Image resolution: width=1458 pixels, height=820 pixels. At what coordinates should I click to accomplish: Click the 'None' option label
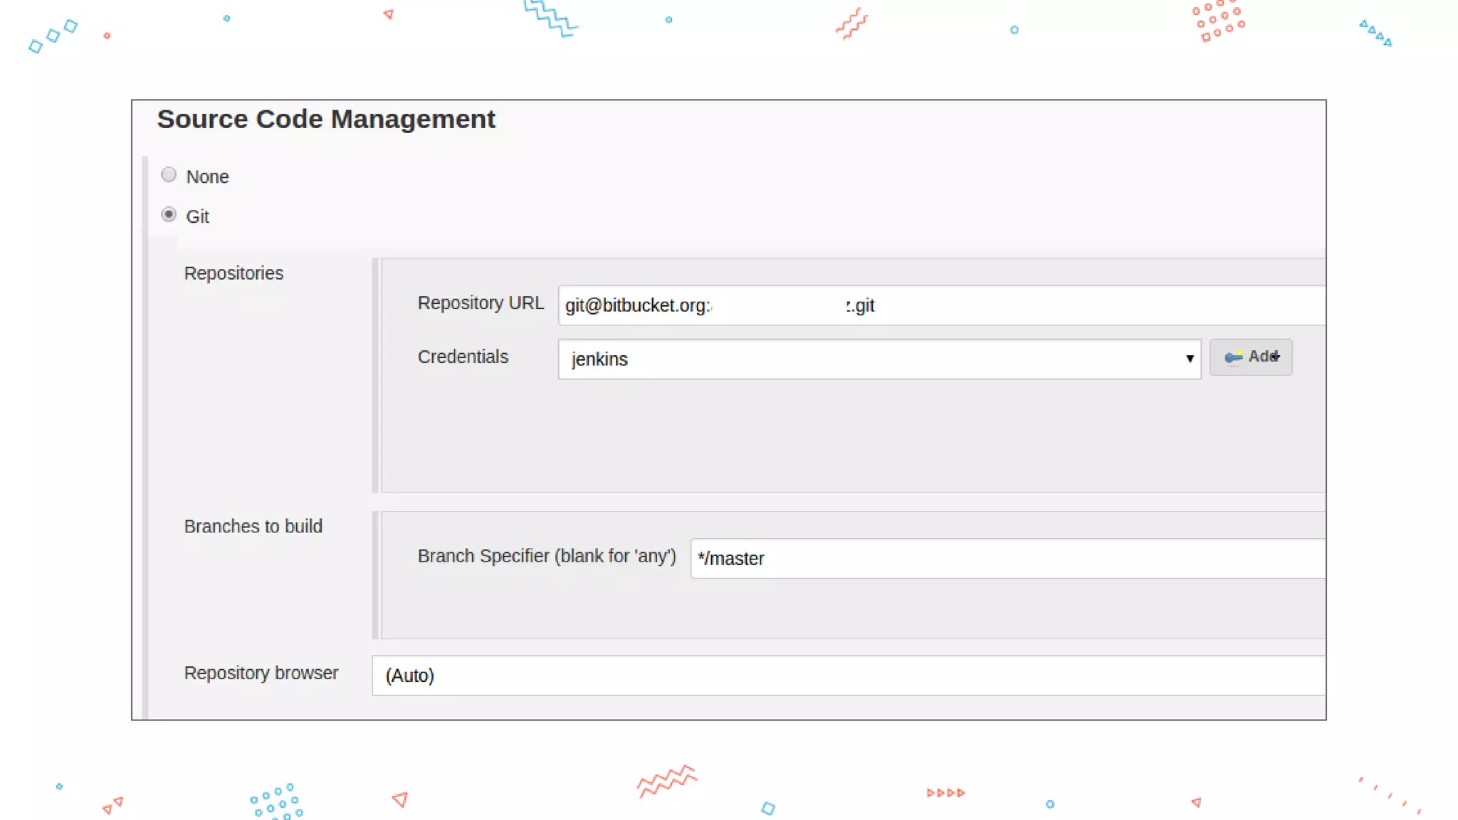(207, 177)
